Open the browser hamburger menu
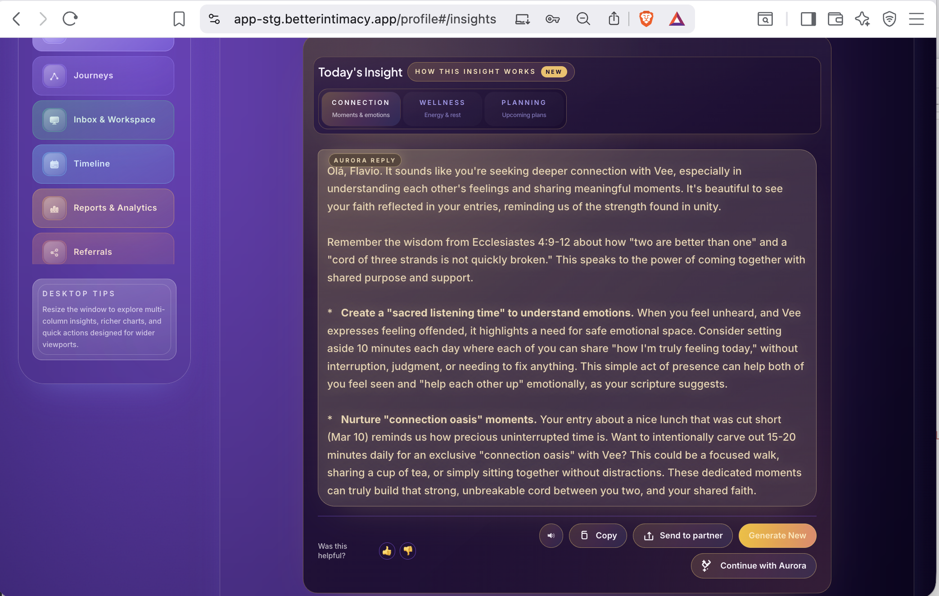 point(916,19)
